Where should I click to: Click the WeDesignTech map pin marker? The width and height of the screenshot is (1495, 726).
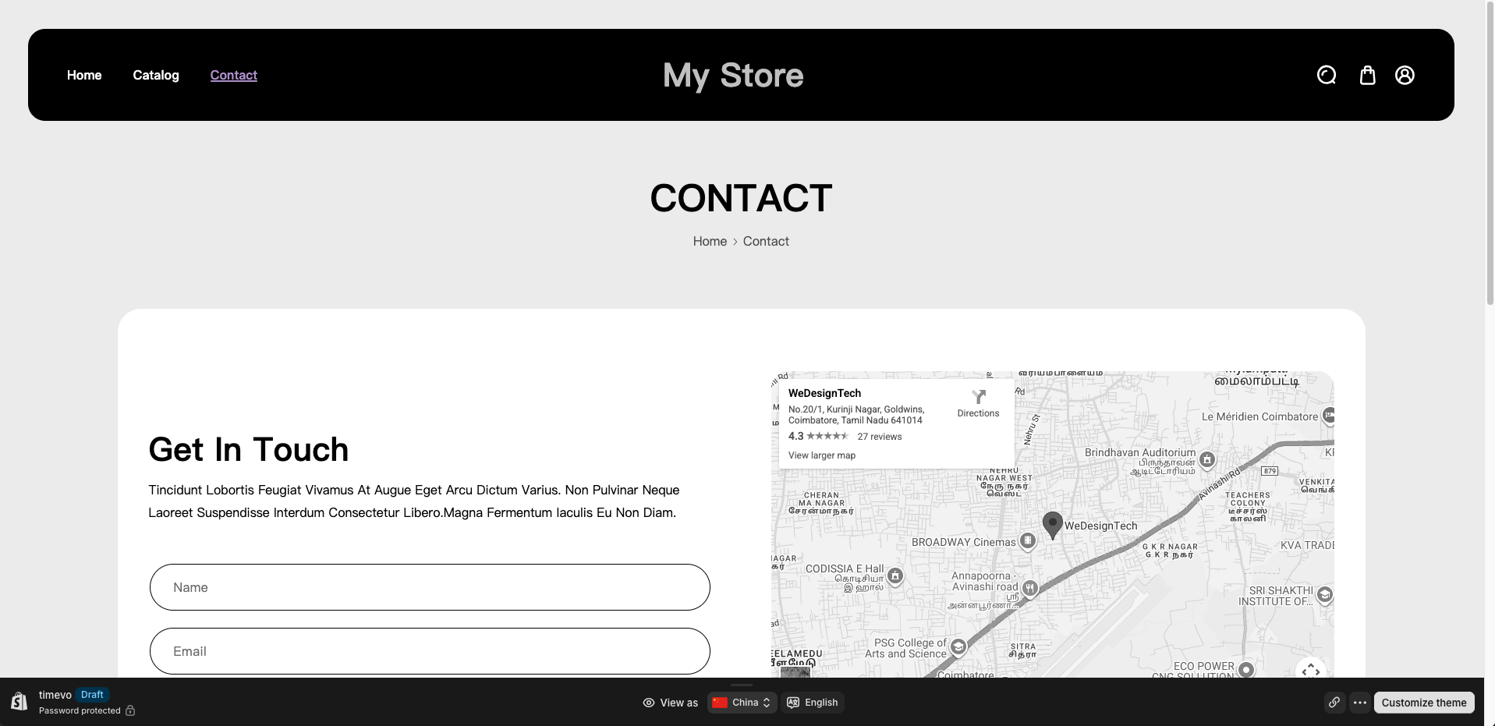coord(1052,525)
